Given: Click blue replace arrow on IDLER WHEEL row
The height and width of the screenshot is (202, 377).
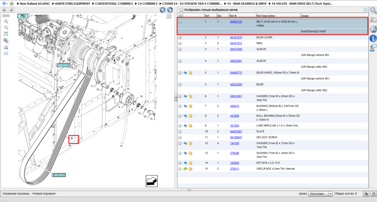Looking at the screenshot, I should coord(185,73).
